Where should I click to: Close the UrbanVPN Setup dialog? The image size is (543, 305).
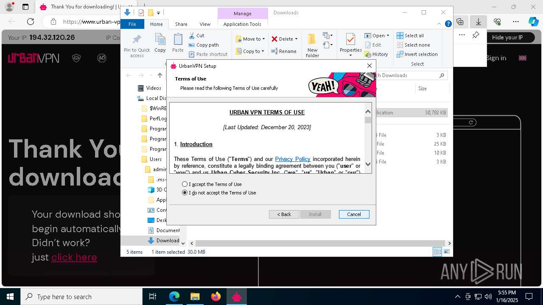[369, 66]
